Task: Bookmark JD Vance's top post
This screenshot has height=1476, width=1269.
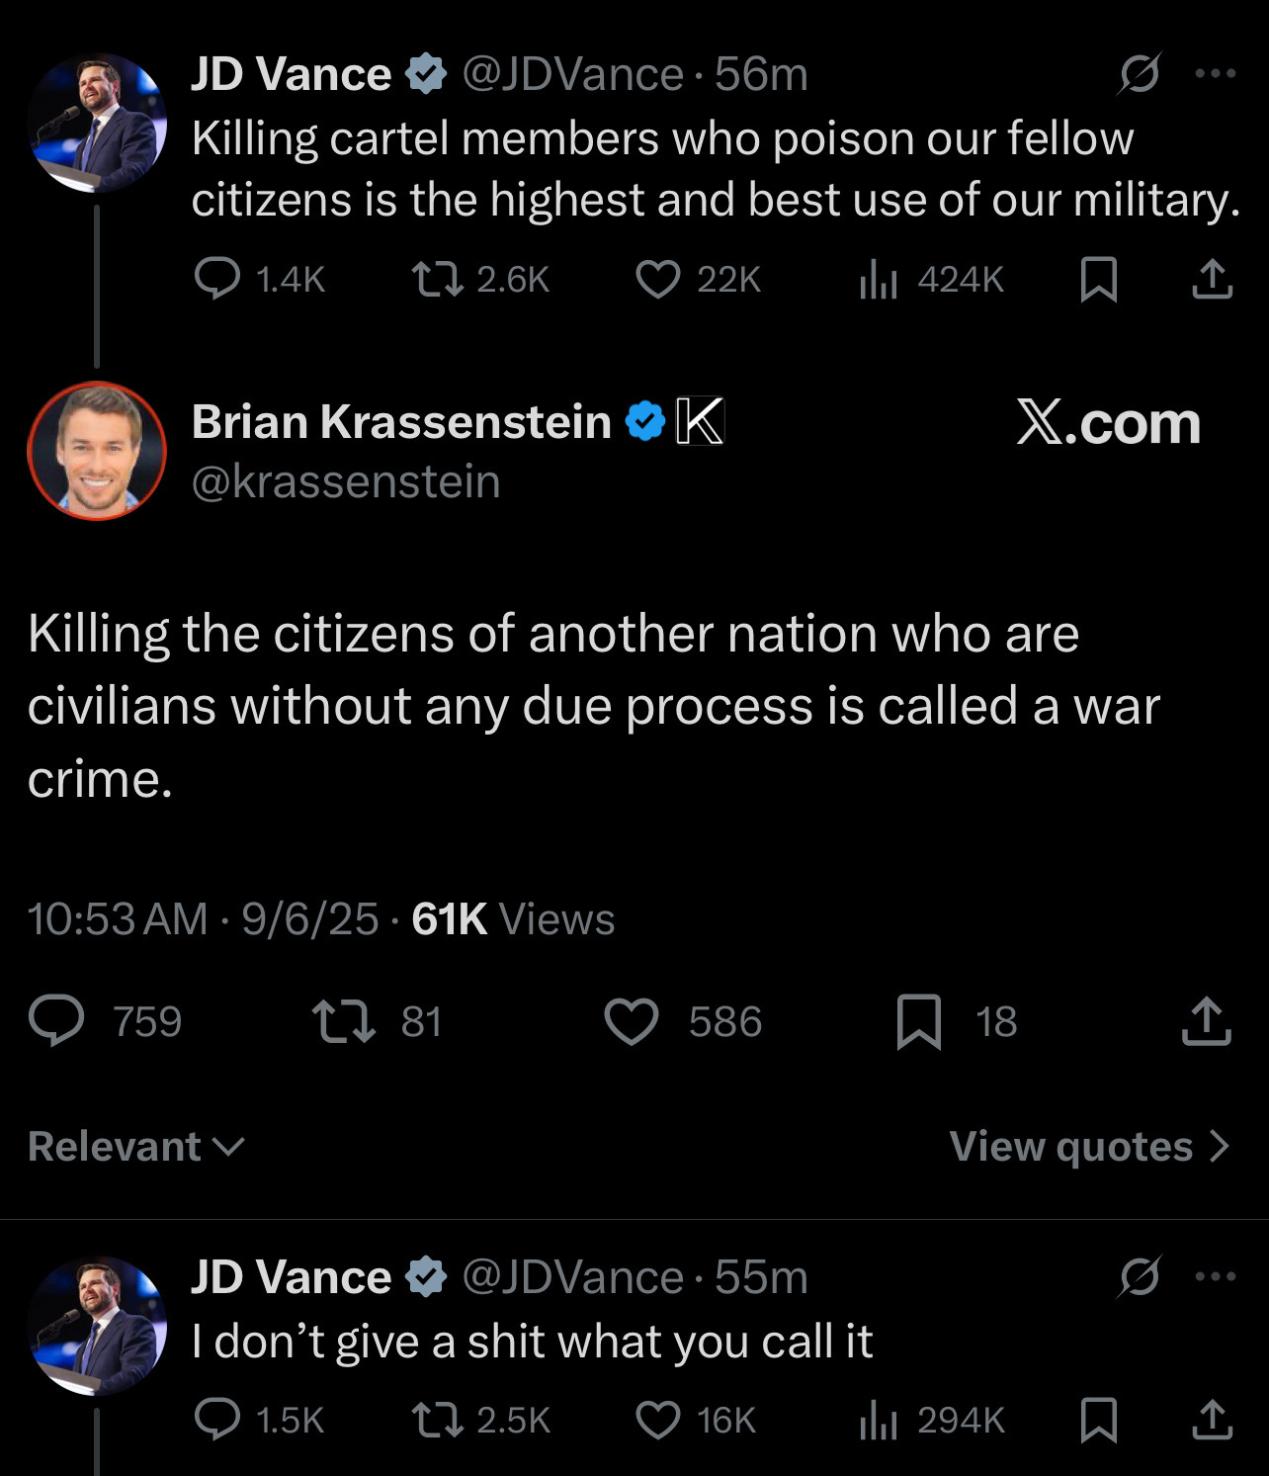Action: [x=1099, y=280]
